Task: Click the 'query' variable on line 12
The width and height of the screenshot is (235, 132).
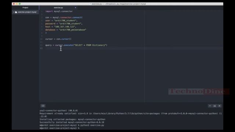Action: pyautogui.click(x=48, y=45)
